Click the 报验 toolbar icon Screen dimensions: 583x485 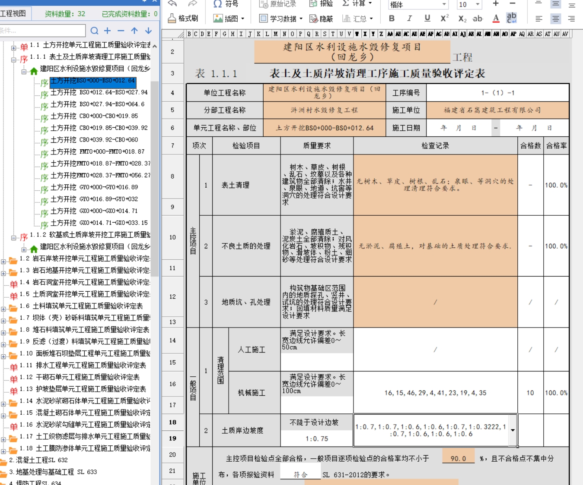pos(321,4)
